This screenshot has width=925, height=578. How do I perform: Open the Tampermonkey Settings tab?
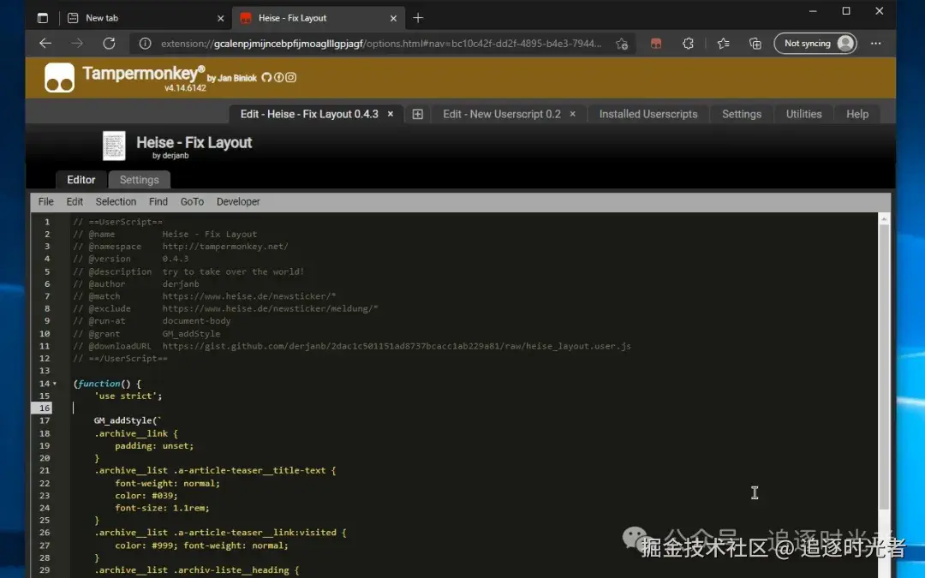742,115
